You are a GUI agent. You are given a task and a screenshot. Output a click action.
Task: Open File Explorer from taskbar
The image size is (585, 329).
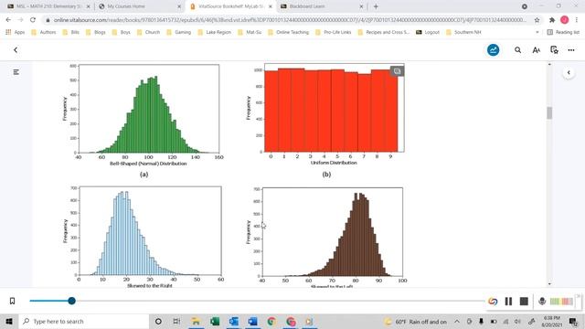pos(196,321)
